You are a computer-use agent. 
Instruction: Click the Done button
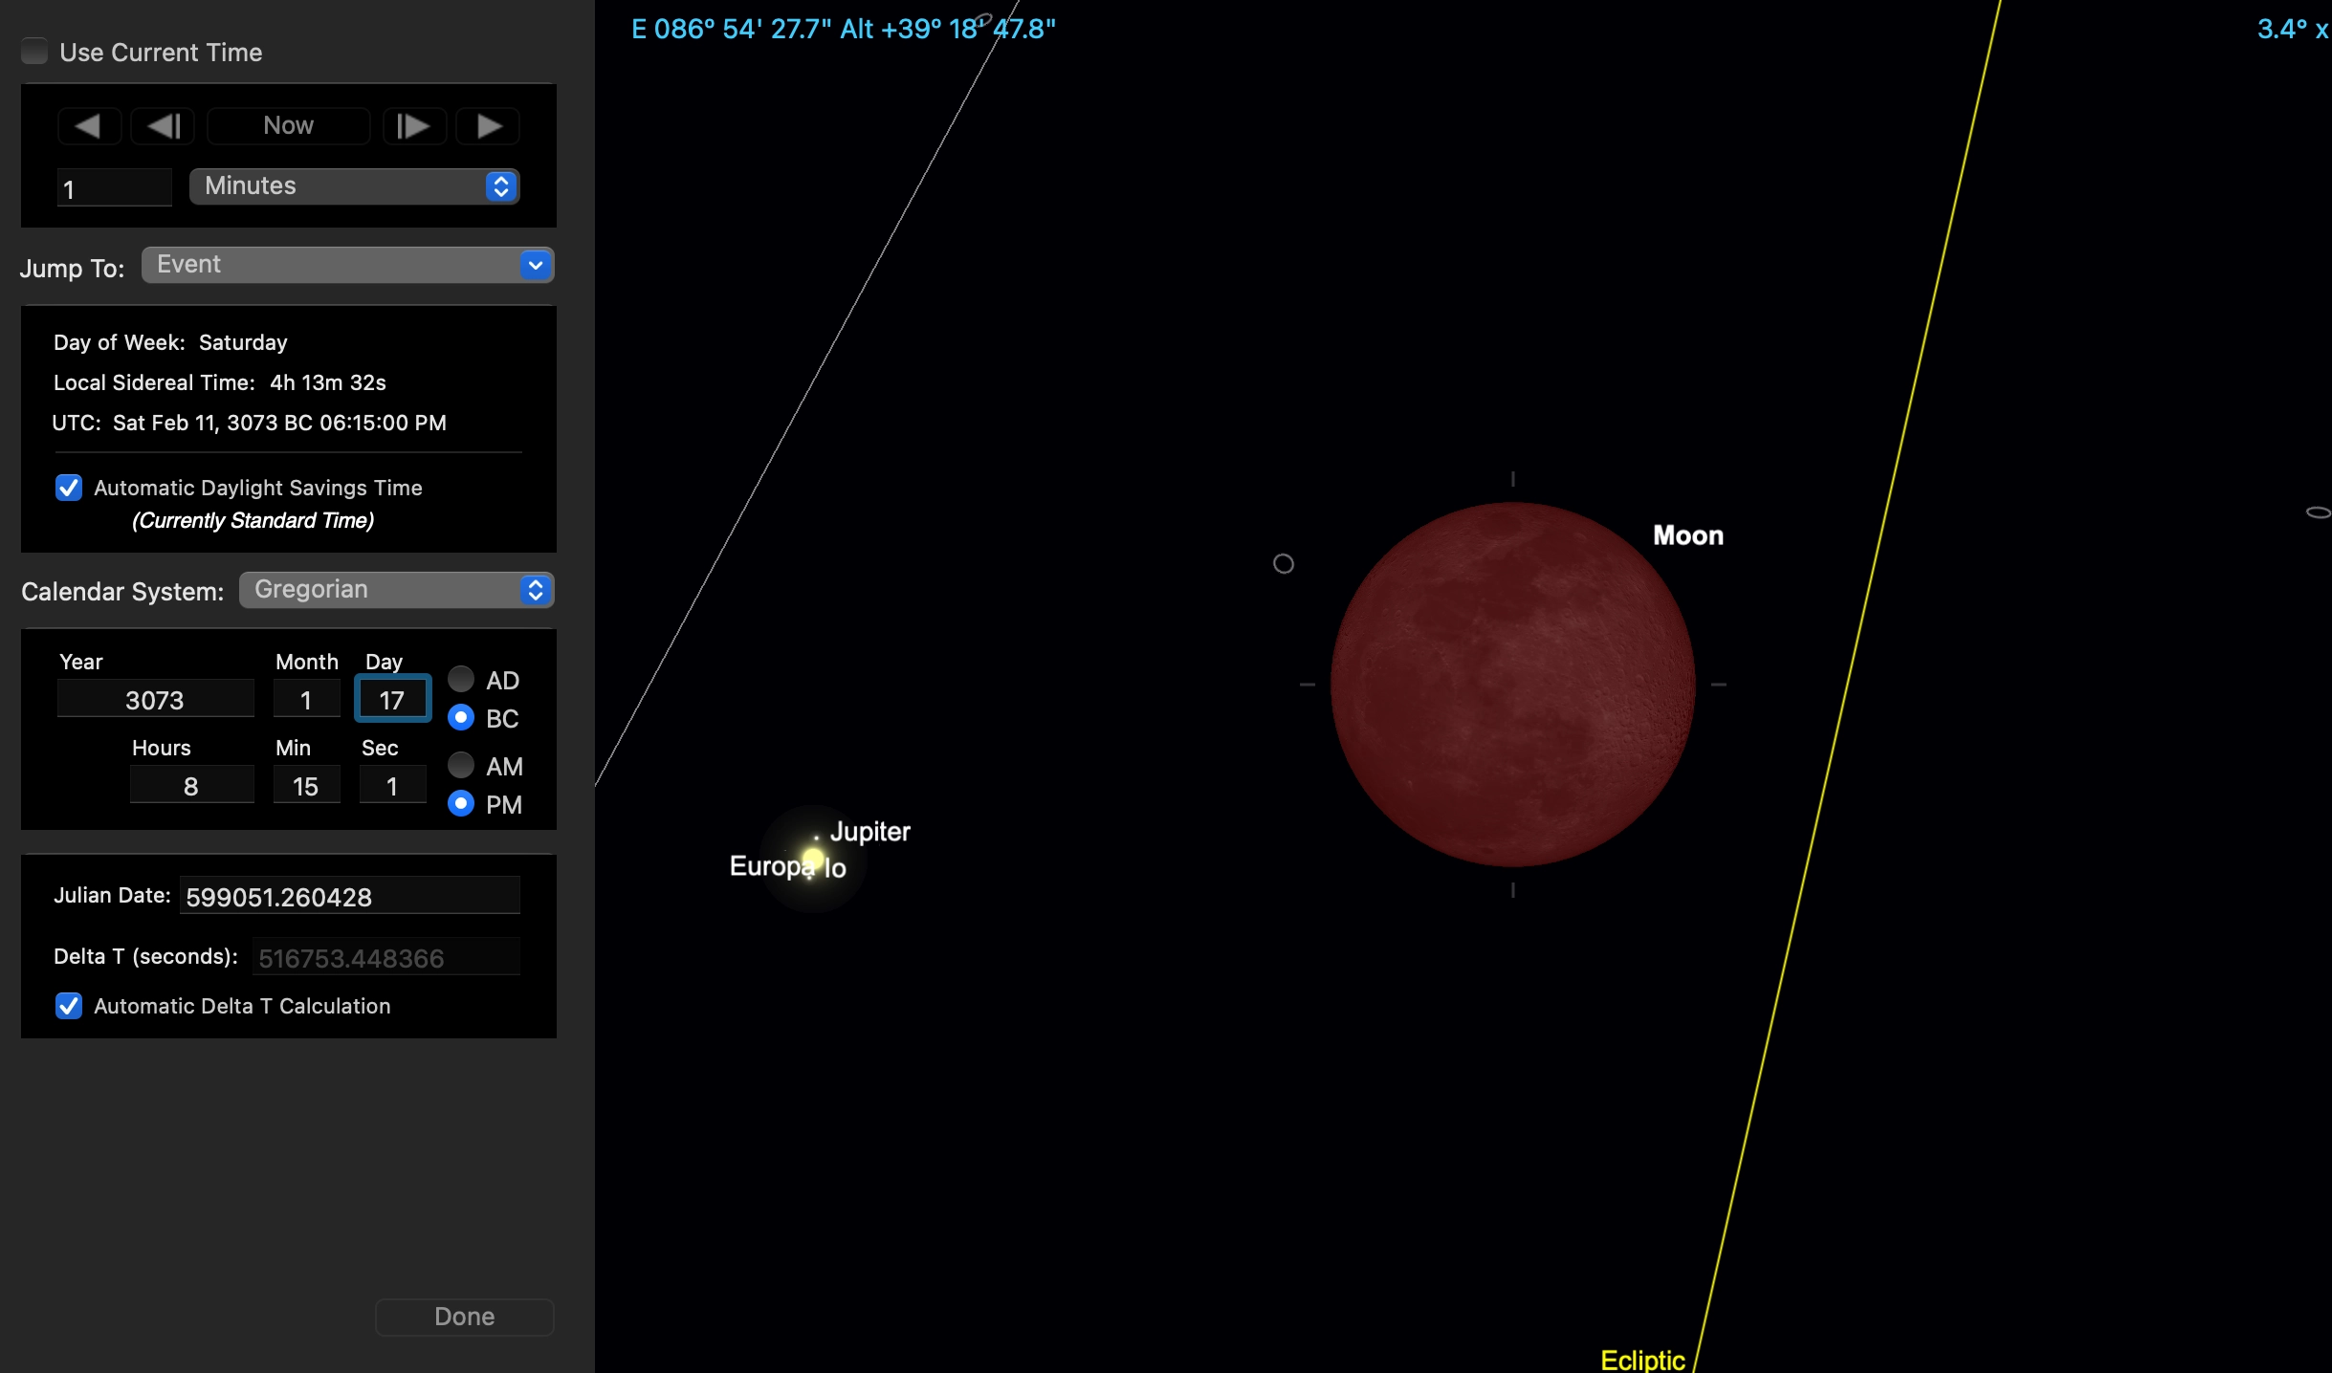click(x=464, y=1317)
